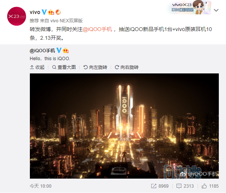Collapse the image with 收起
Image resolution: width=226 pixels, height=193 pixels.
pyautogui.click(x=37, y=67)
